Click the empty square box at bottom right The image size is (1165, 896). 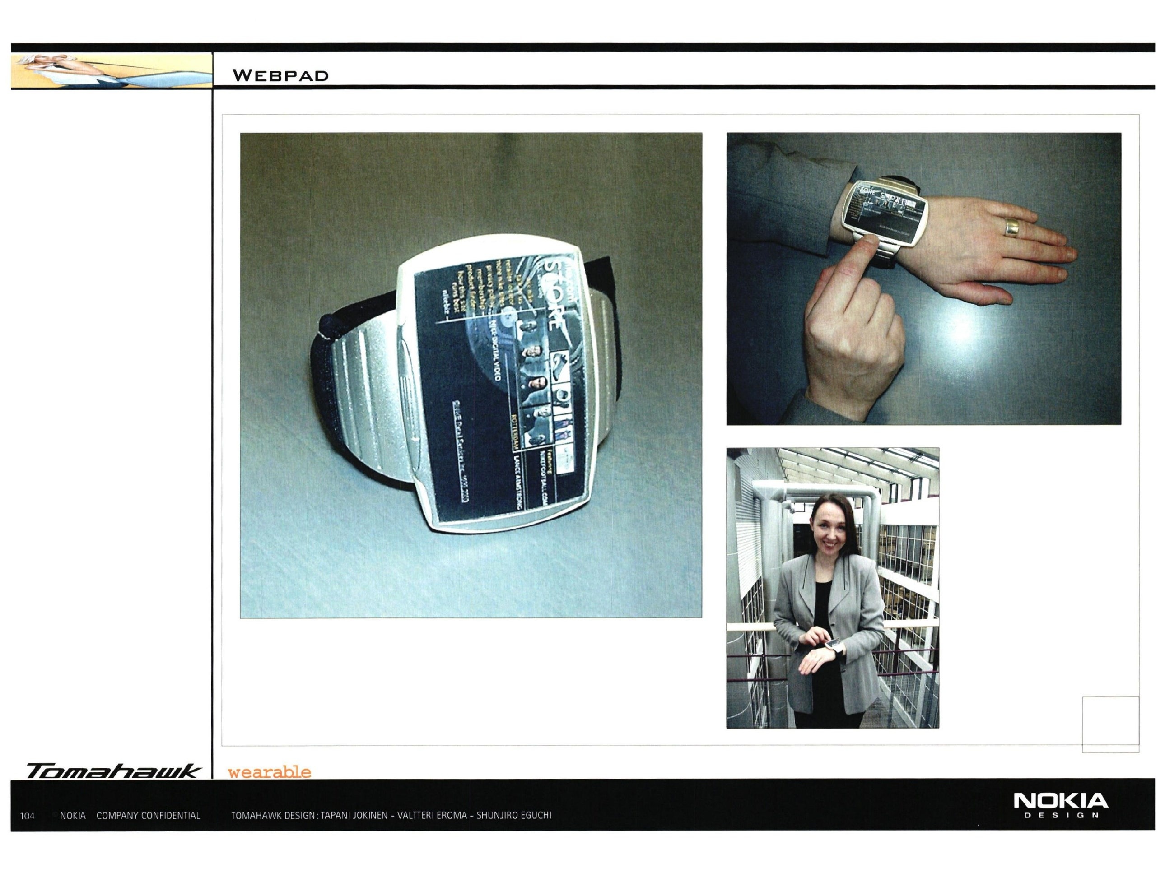(1111, 724)
